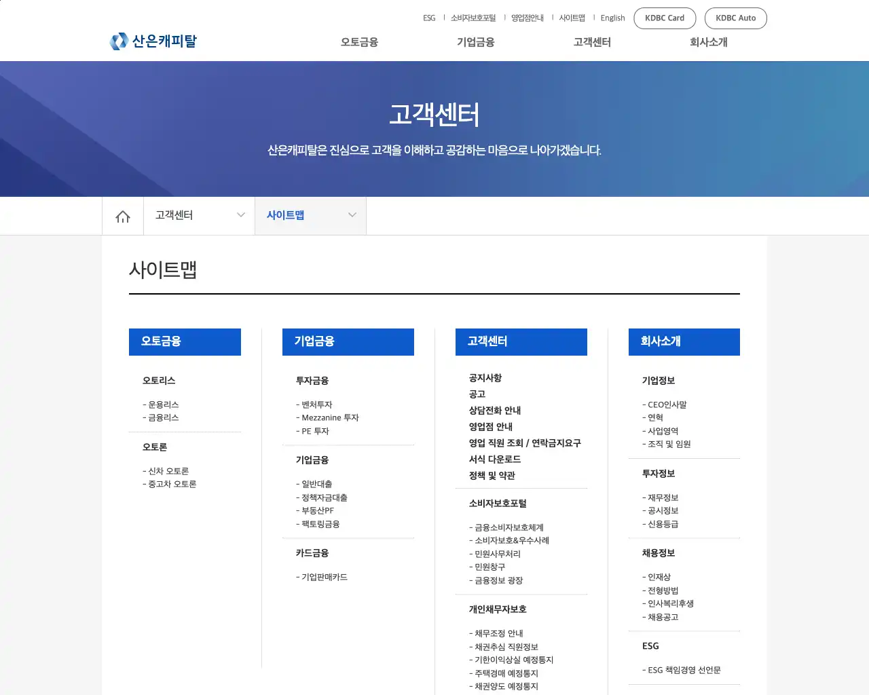Select 운용리스 under 오토리스
The image size is (869, 695).
coord(162,405)
